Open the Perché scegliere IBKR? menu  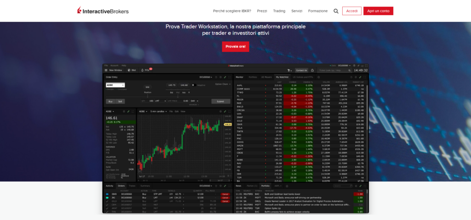232,11
